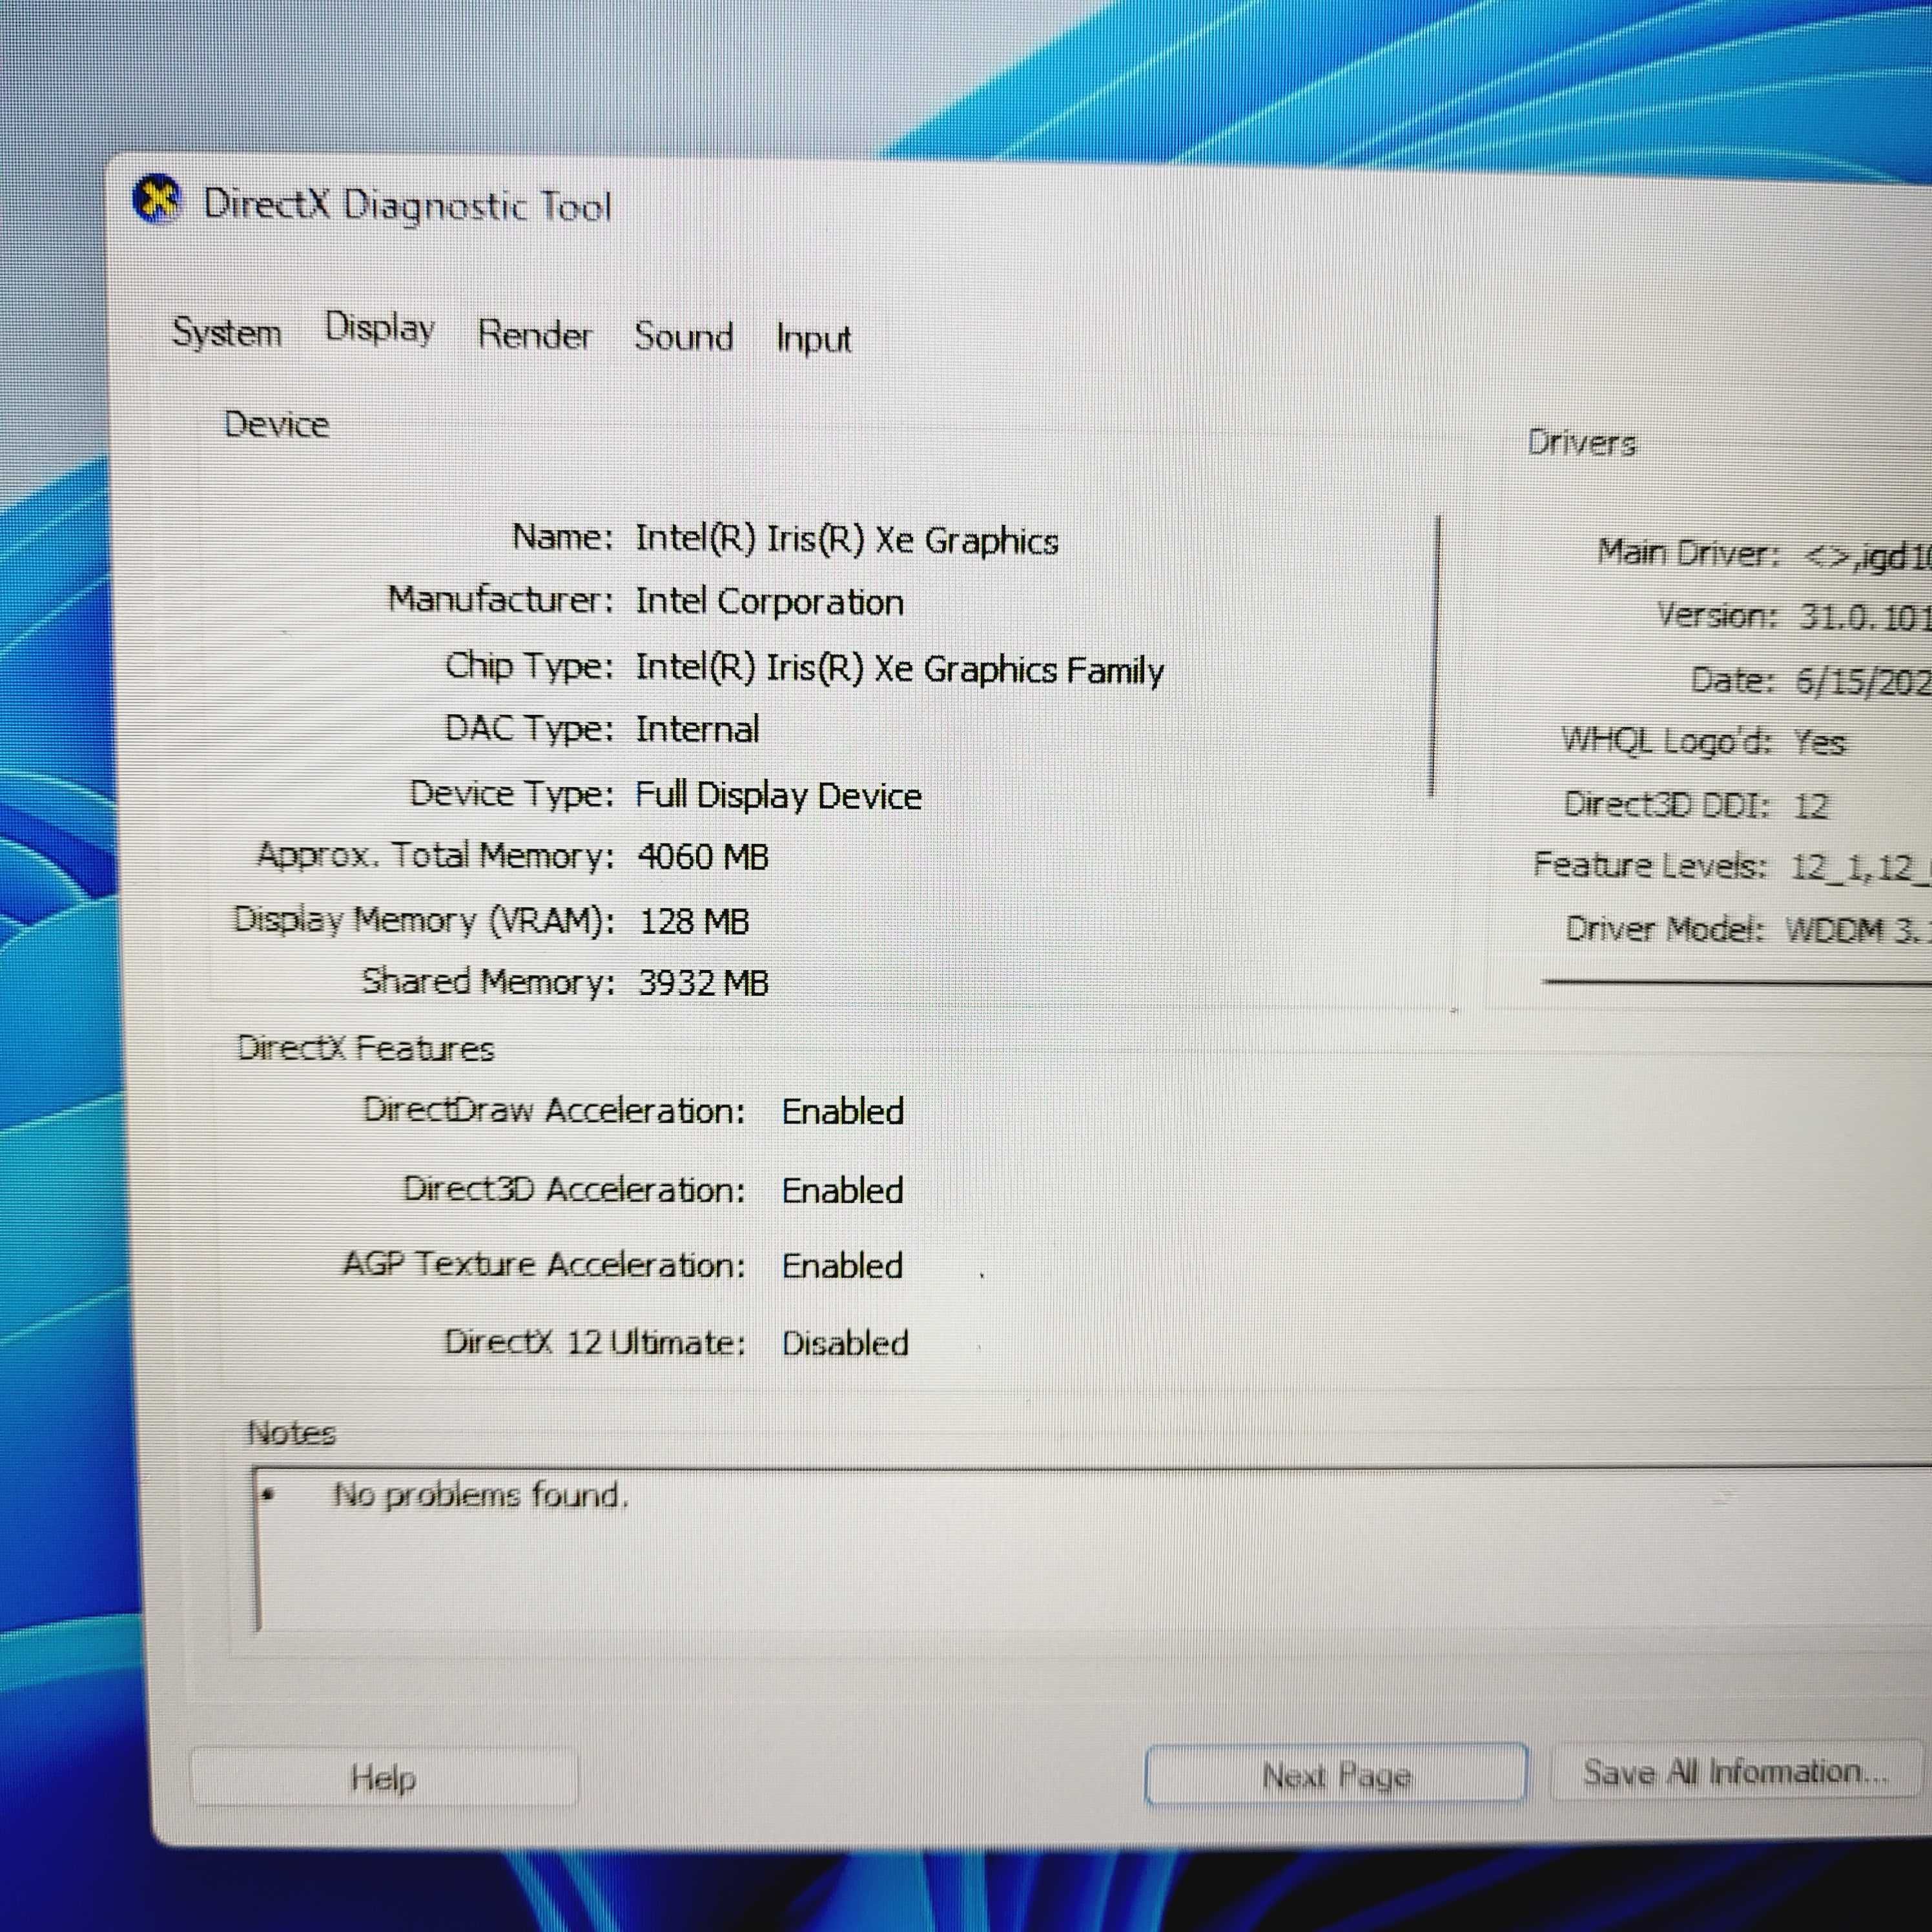1932x1932 pixels.
Task: Click the AGP Texture Acceleration 'Enabled' value
Action: point(843,1266)
